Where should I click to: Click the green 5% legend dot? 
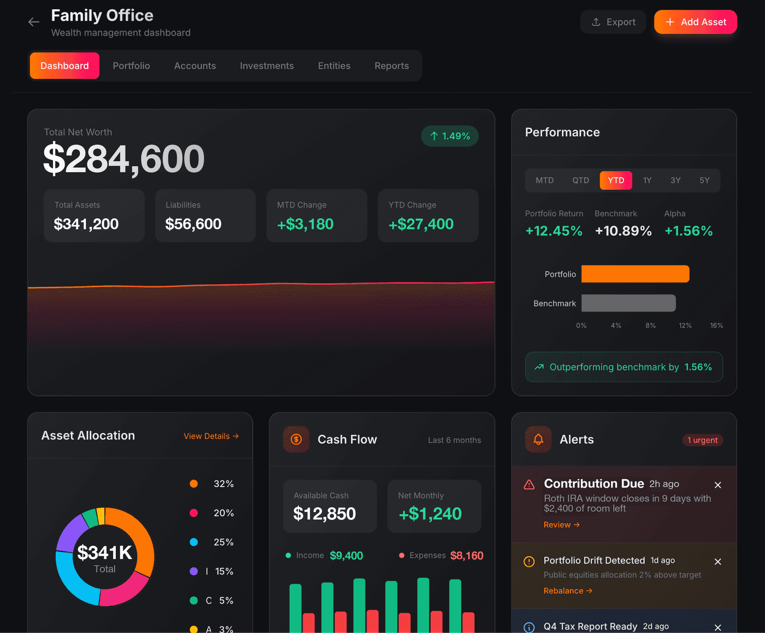(x=193, y=601)
